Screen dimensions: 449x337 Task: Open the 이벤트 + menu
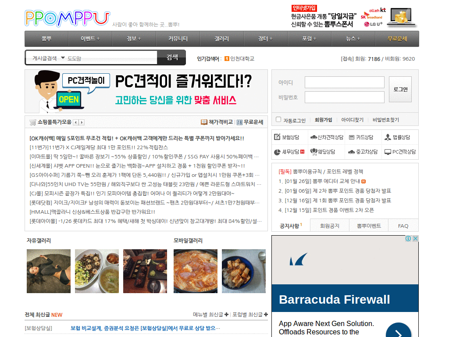[x=90, y=39]
